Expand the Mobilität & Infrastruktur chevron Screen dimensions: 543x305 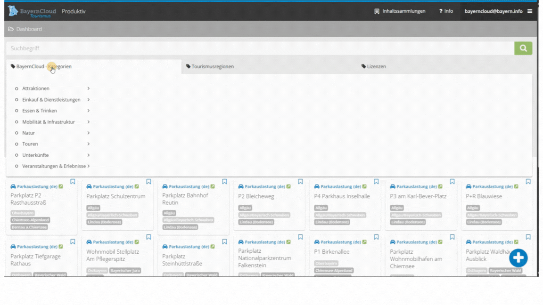pyautogui.click(x=89, y=122)
